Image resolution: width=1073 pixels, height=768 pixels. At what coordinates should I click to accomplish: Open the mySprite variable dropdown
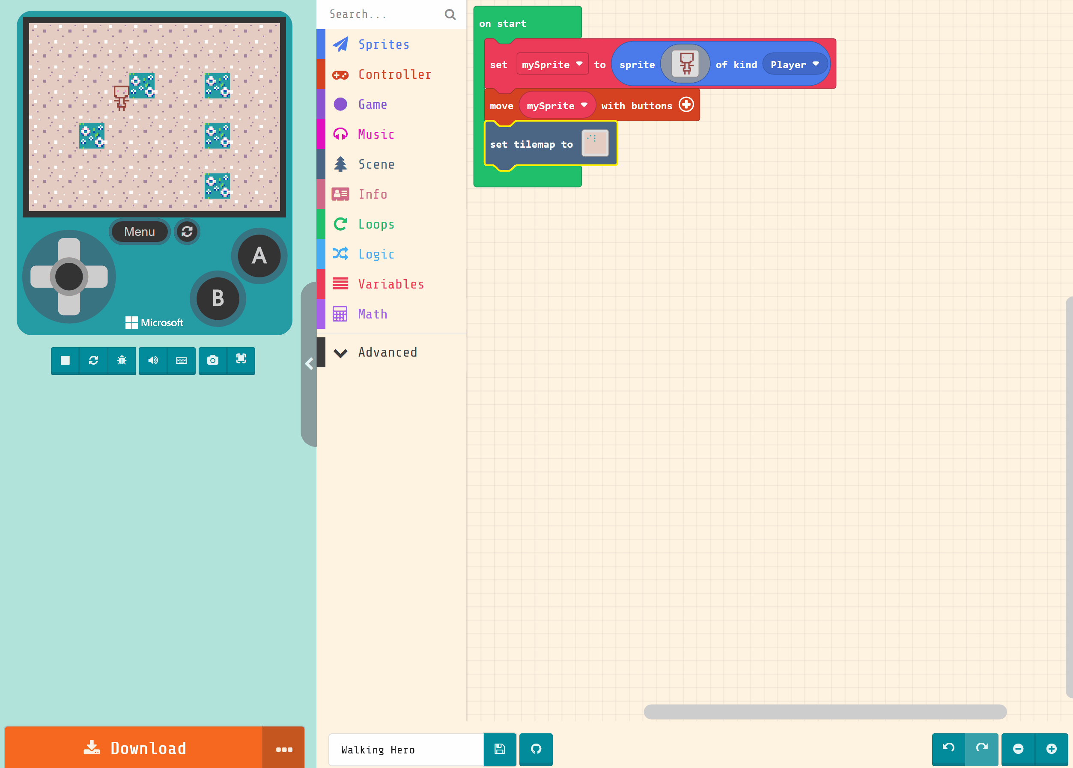click(x=552, y=64)
